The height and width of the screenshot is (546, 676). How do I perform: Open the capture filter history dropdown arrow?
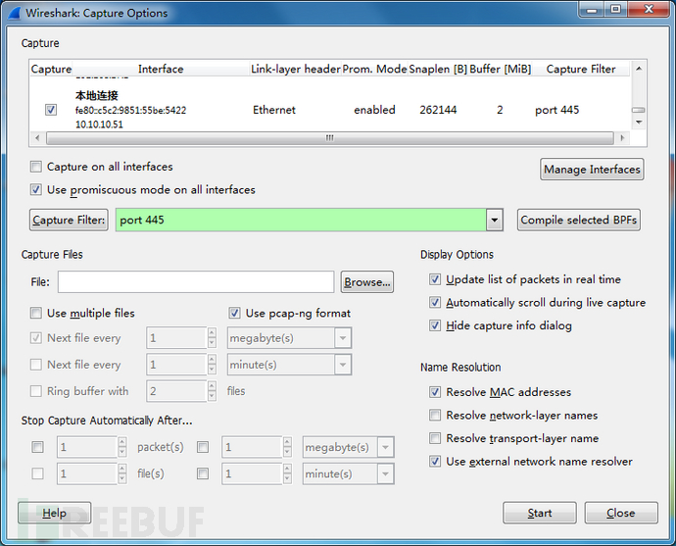495,220
